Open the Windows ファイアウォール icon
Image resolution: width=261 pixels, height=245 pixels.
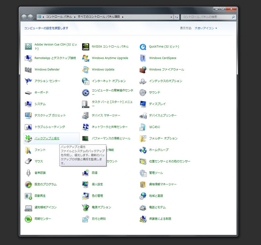[143, 70]
